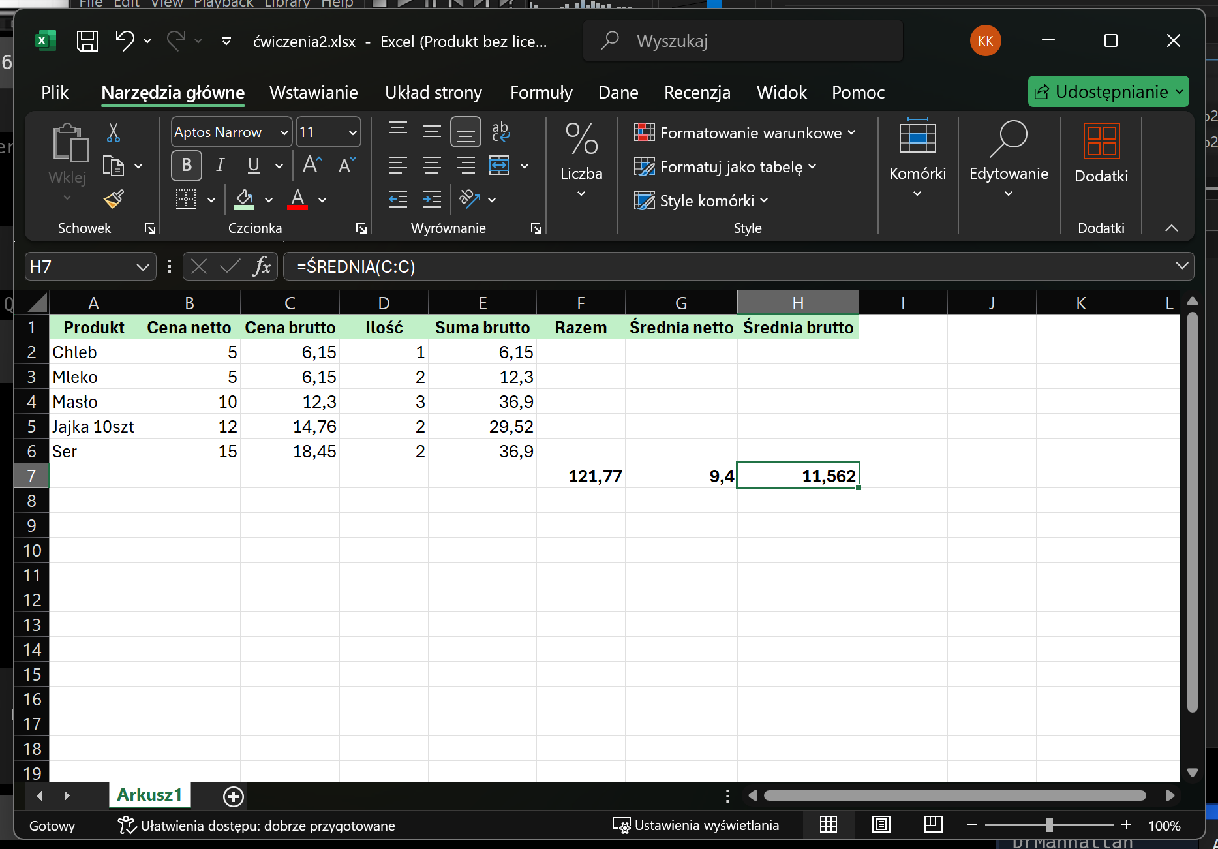Click the green Udostępnianie button
The width and height of the screenshot is (1218, 849).
click(1108, 92)
